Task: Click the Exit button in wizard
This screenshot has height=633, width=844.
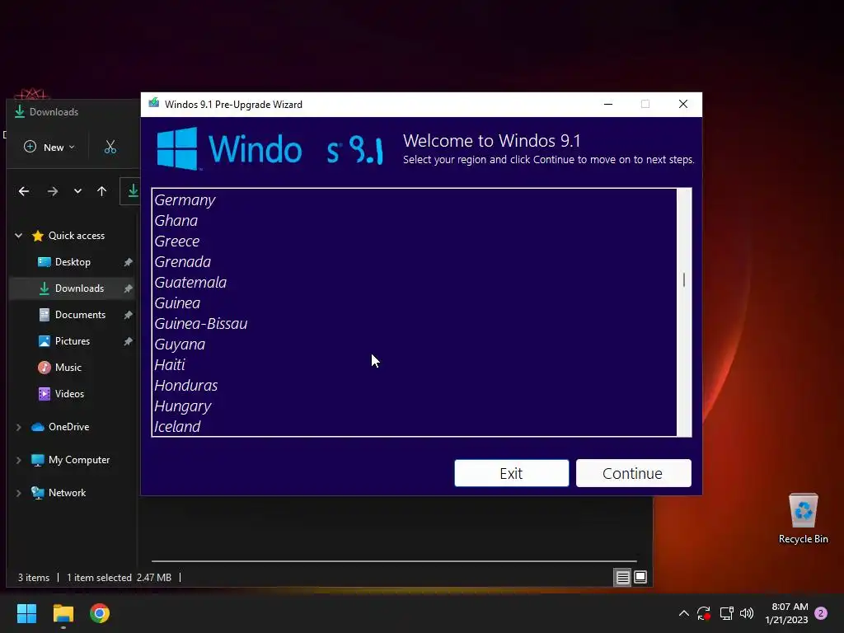Action: (x=511, y=473)
